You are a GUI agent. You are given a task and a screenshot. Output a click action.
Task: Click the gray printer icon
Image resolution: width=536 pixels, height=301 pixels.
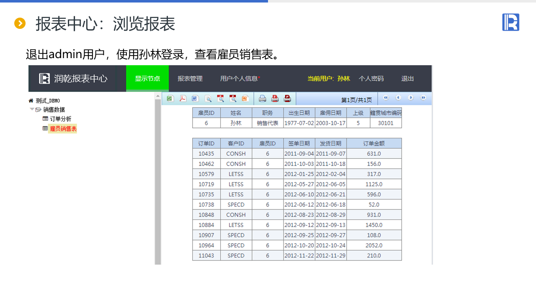pos(262,99)
